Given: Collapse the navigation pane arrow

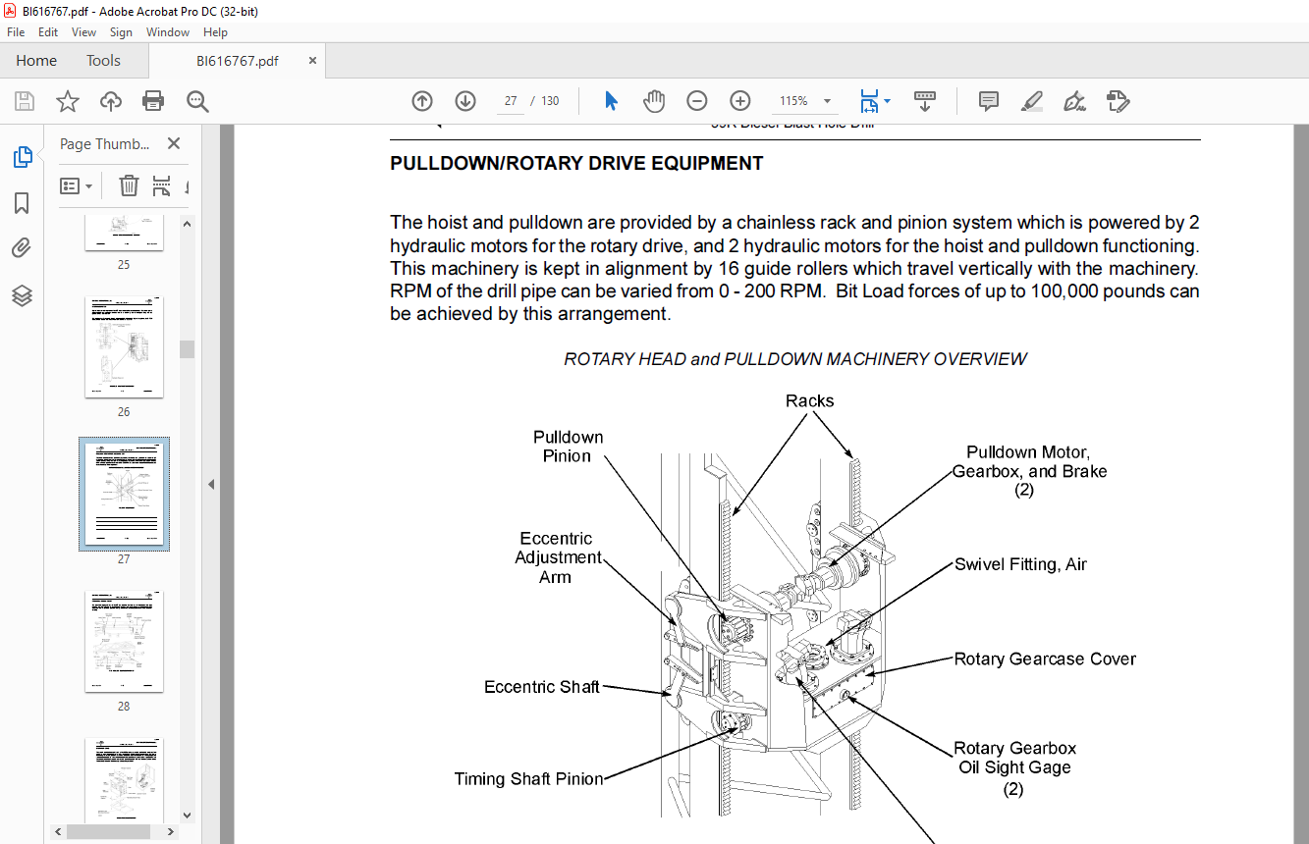Looking at the screenshot, I should point(211,484).
